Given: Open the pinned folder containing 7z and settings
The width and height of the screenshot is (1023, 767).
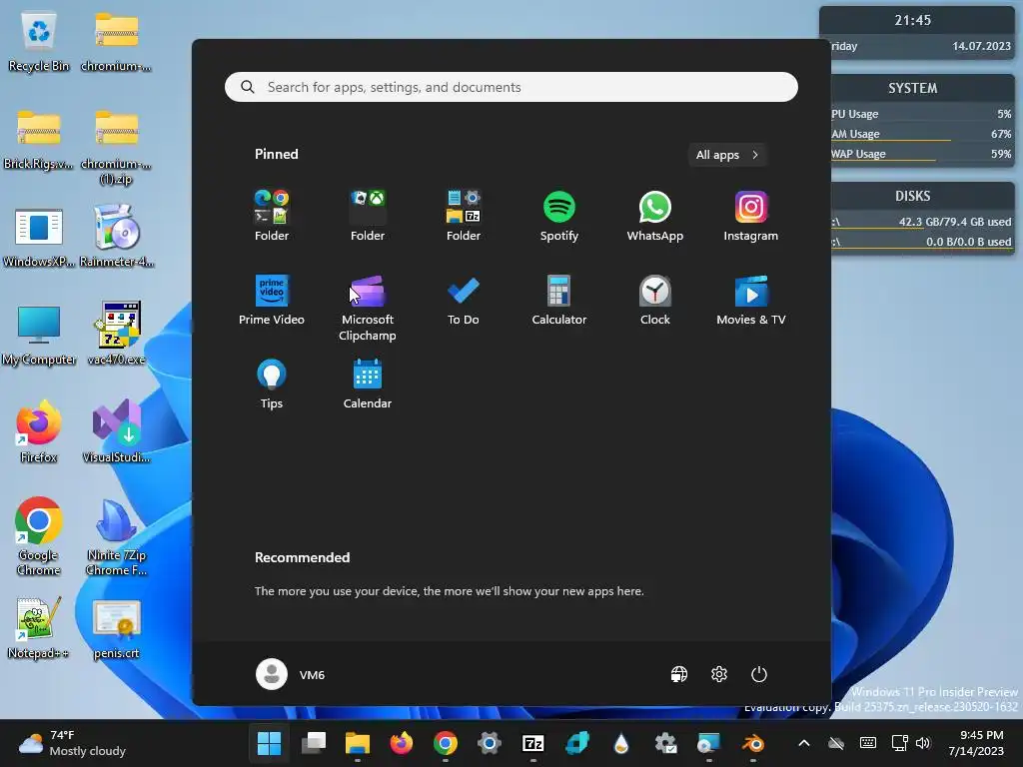Looking at the screenshot, I should pos(464,217).
